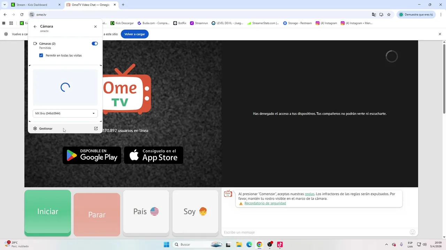Click the 370.892 usuarios en línea text
This screenshot has height=250, width=446.
tap(126, 131)
